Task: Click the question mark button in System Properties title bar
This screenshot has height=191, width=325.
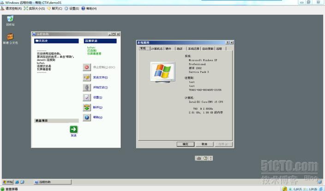Action: (x=228, y=42)
